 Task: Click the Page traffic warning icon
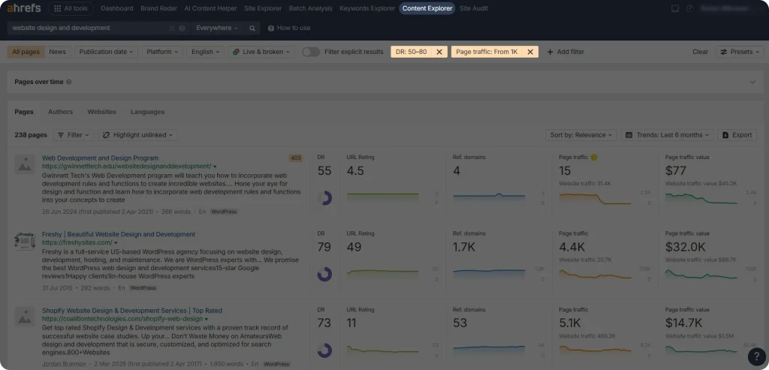(x=594, y=158)
